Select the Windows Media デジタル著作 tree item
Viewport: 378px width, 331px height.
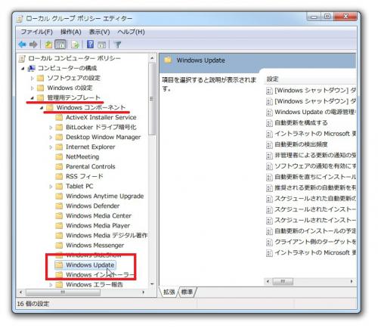[107, 235]
